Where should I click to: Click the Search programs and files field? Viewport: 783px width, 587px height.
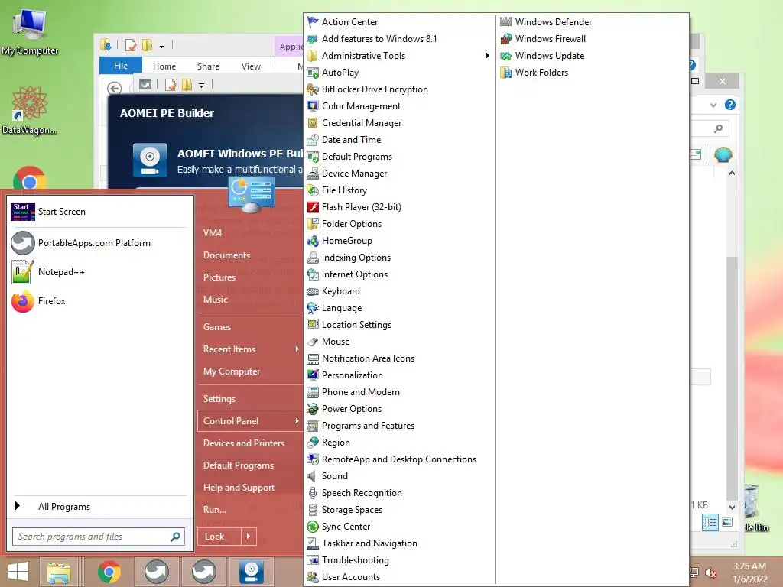point(99,537)
